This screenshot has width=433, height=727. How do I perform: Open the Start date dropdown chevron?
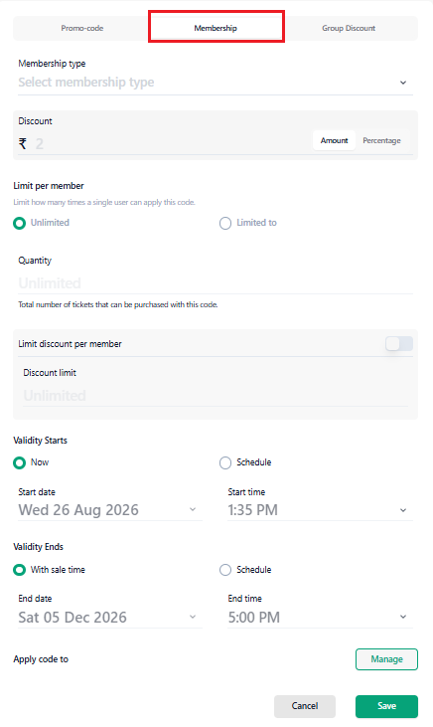click(193, 509)
